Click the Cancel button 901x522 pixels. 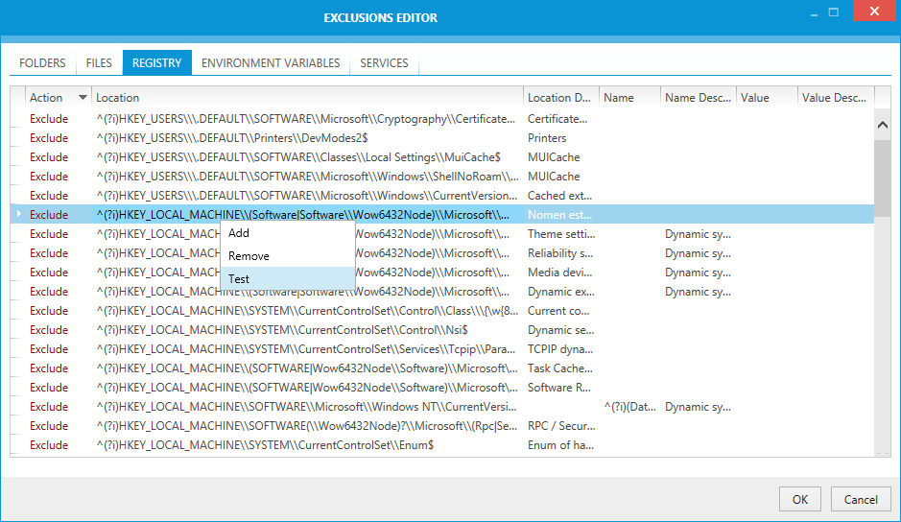pos(861,499)
